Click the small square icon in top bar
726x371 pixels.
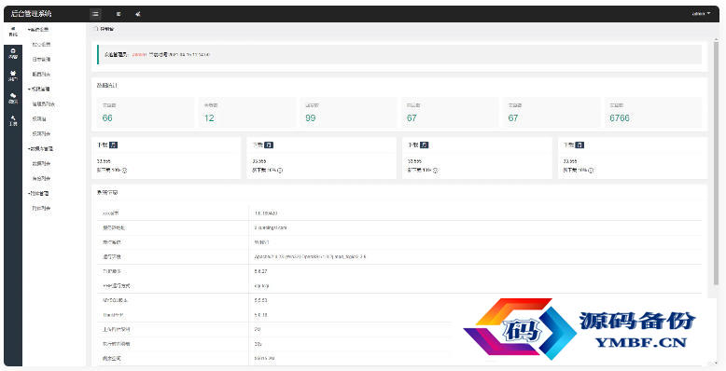(119, 14)
